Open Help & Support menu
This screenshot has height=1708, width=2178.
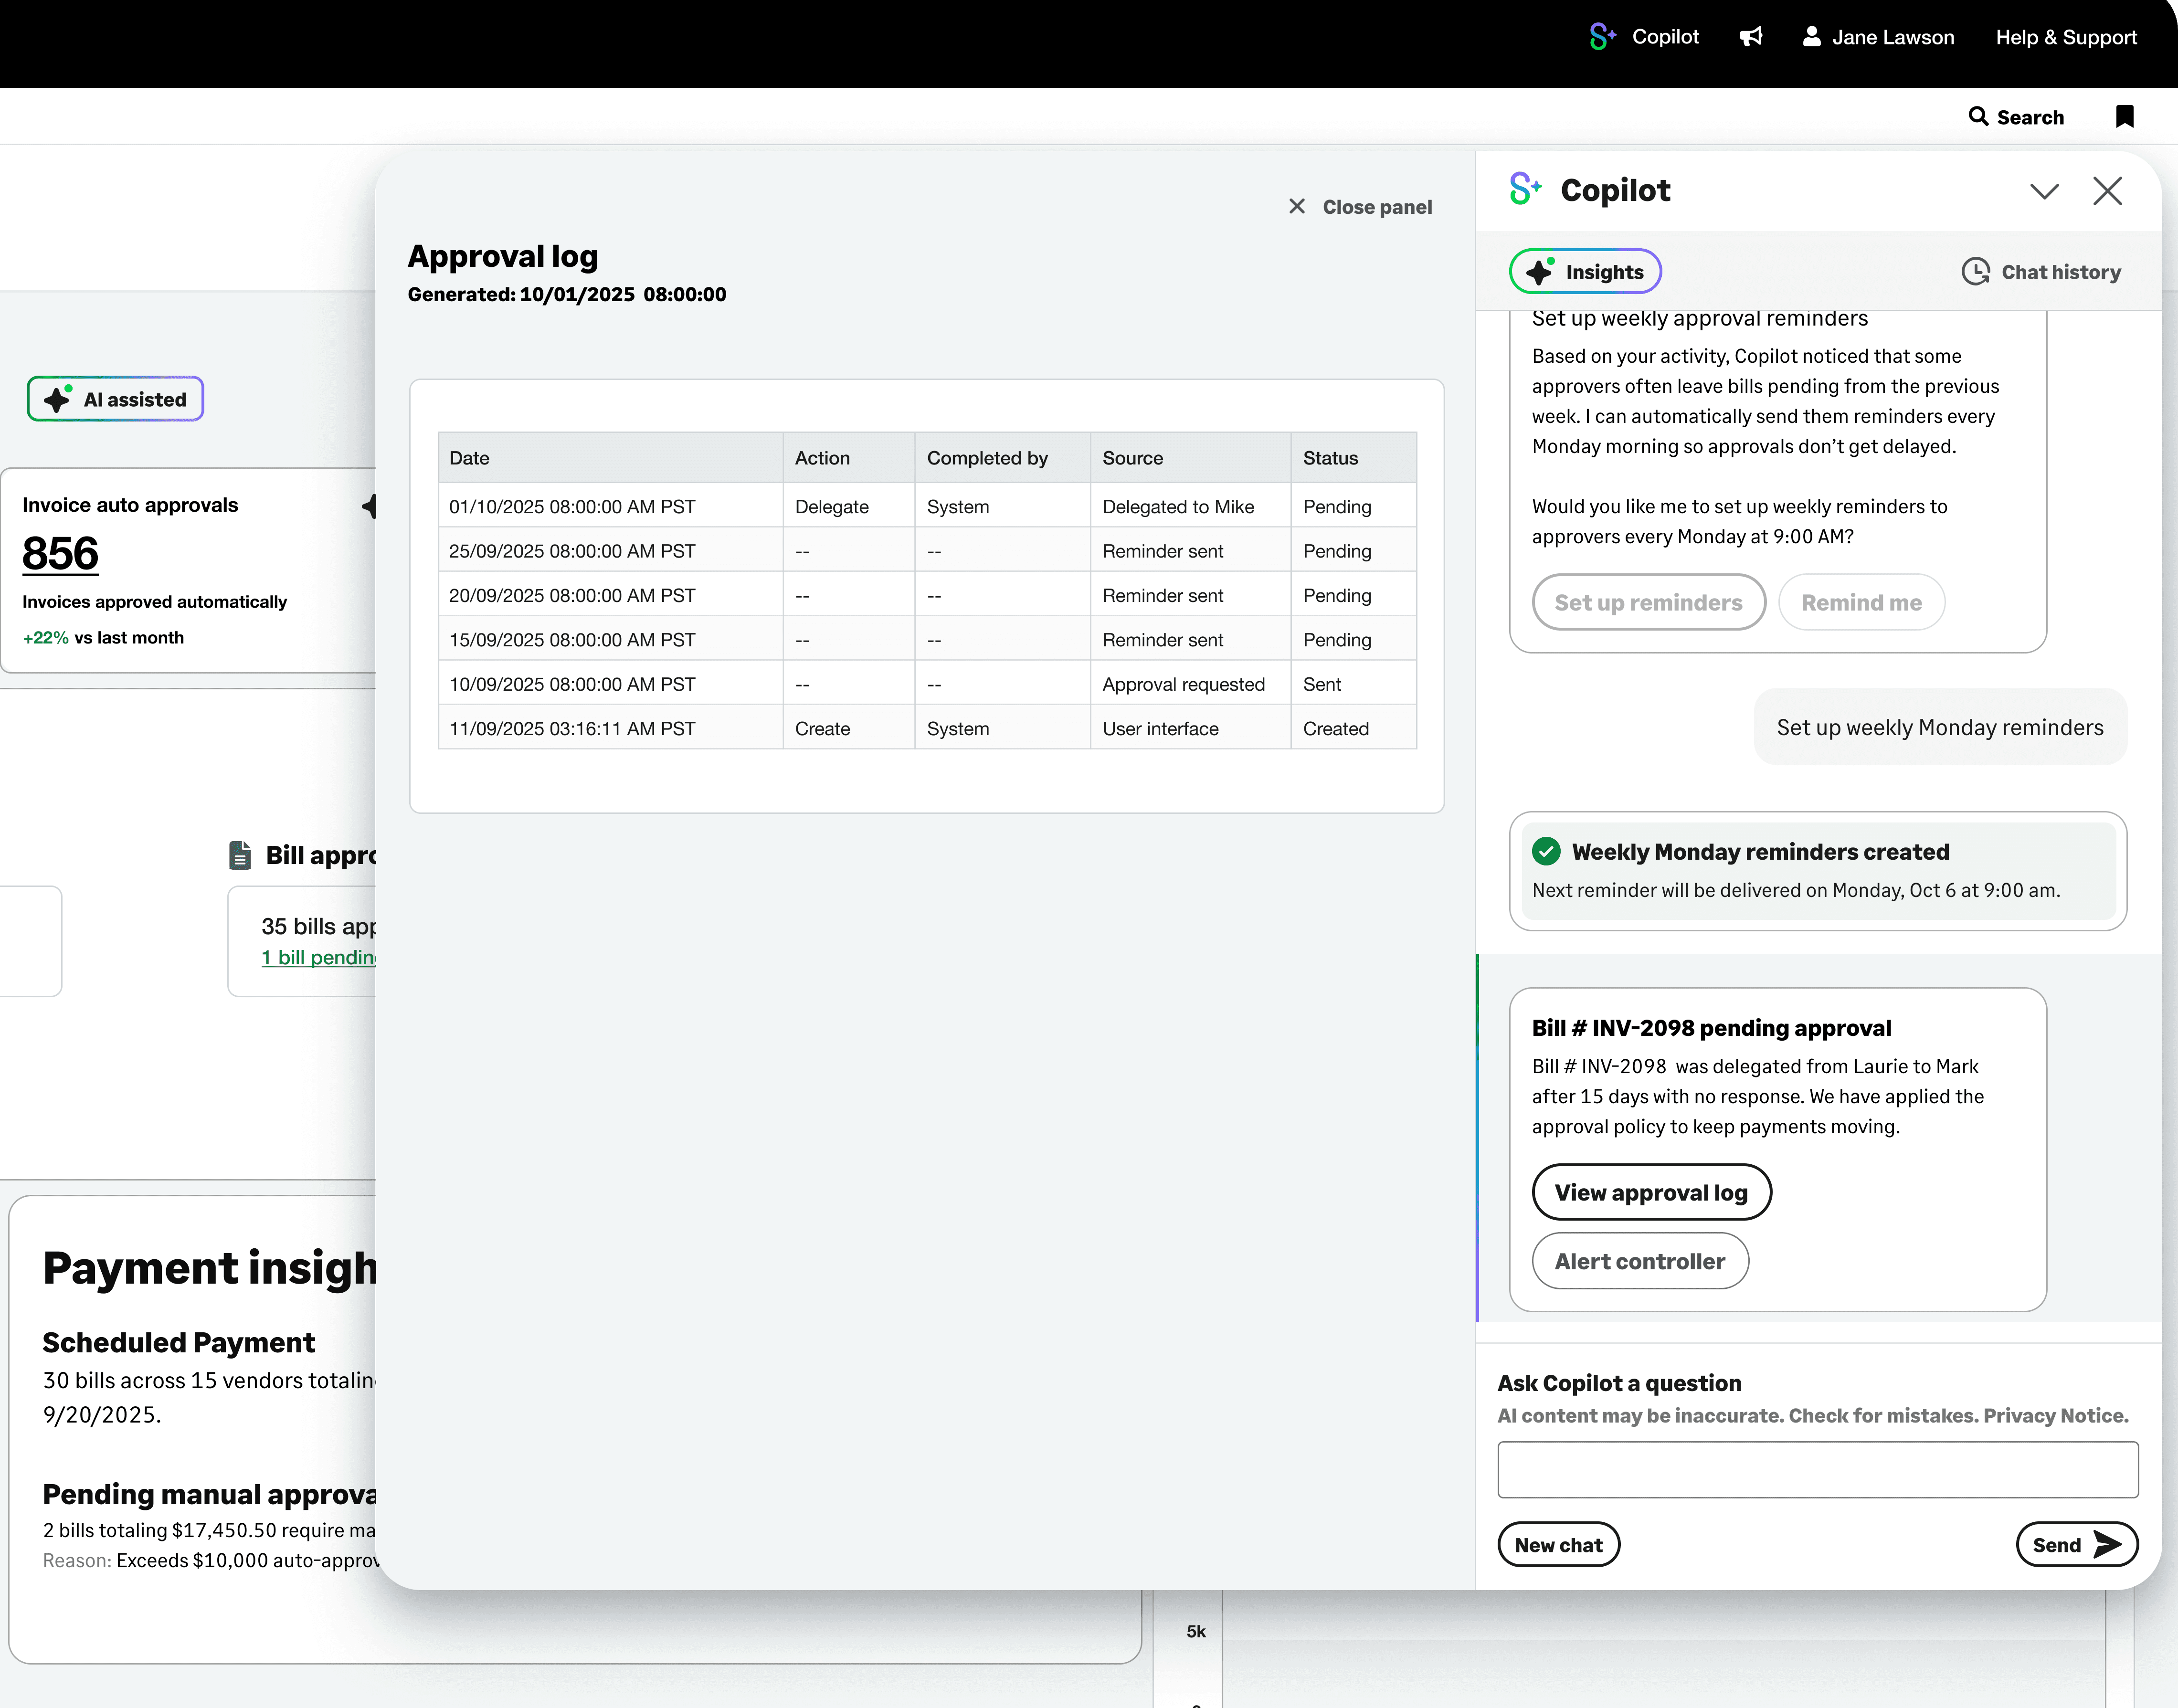point(2066,37)
